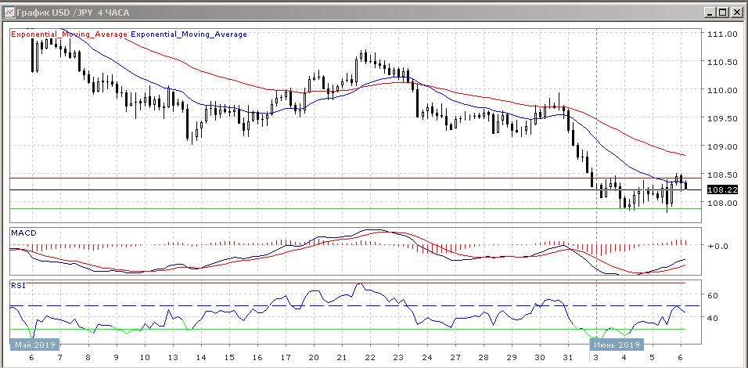Select the red Exponential_Moving_Average legend label
The height and width of the screenshot is (368, 748).
pos(69,34)
